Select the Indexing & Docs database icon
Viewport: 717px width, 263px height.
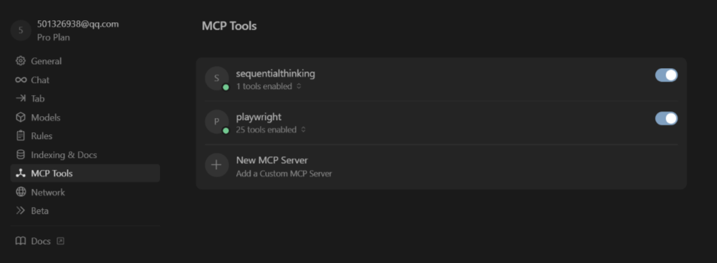point(21,154)
